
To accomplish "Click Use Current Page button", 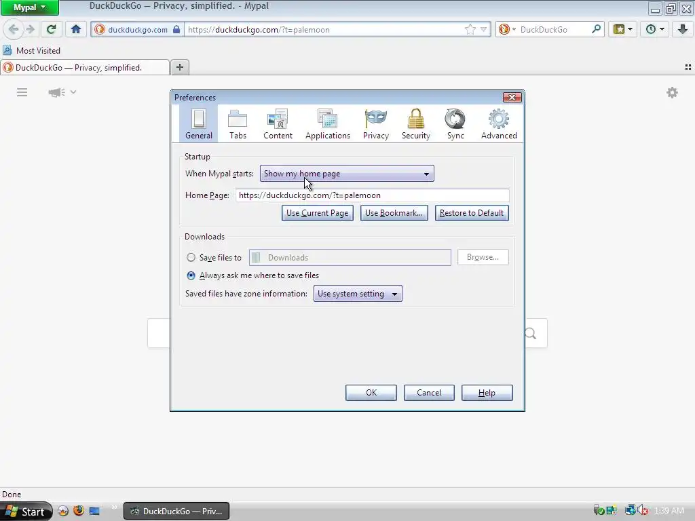I will click(x=318, y=213).
